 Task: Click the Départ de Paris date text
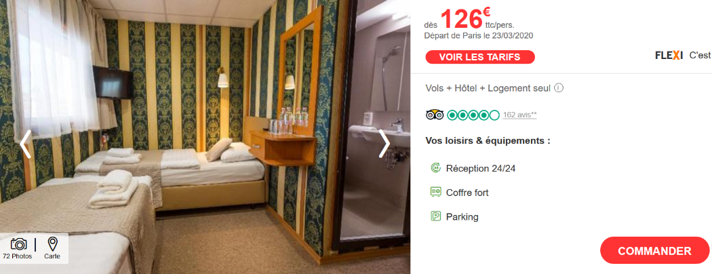479,35
